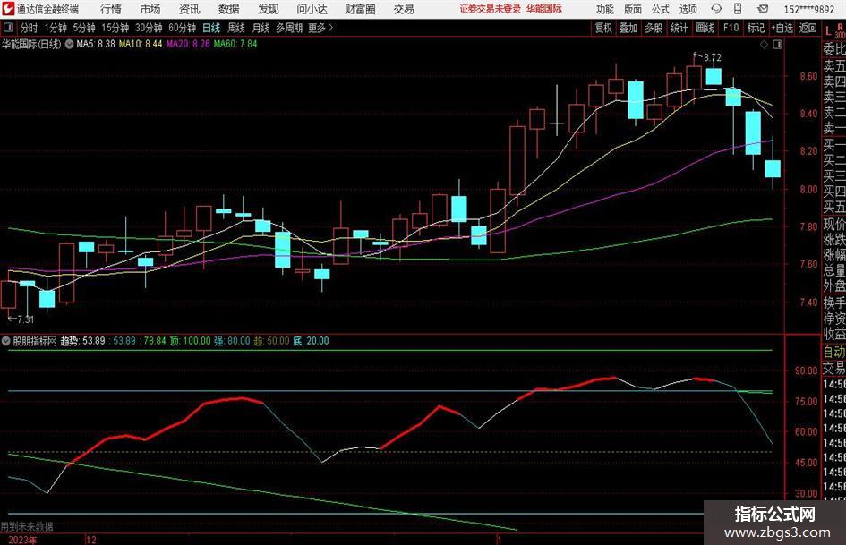
Task: Open the 多周期 multi-period view
Action: click(289, 28)
